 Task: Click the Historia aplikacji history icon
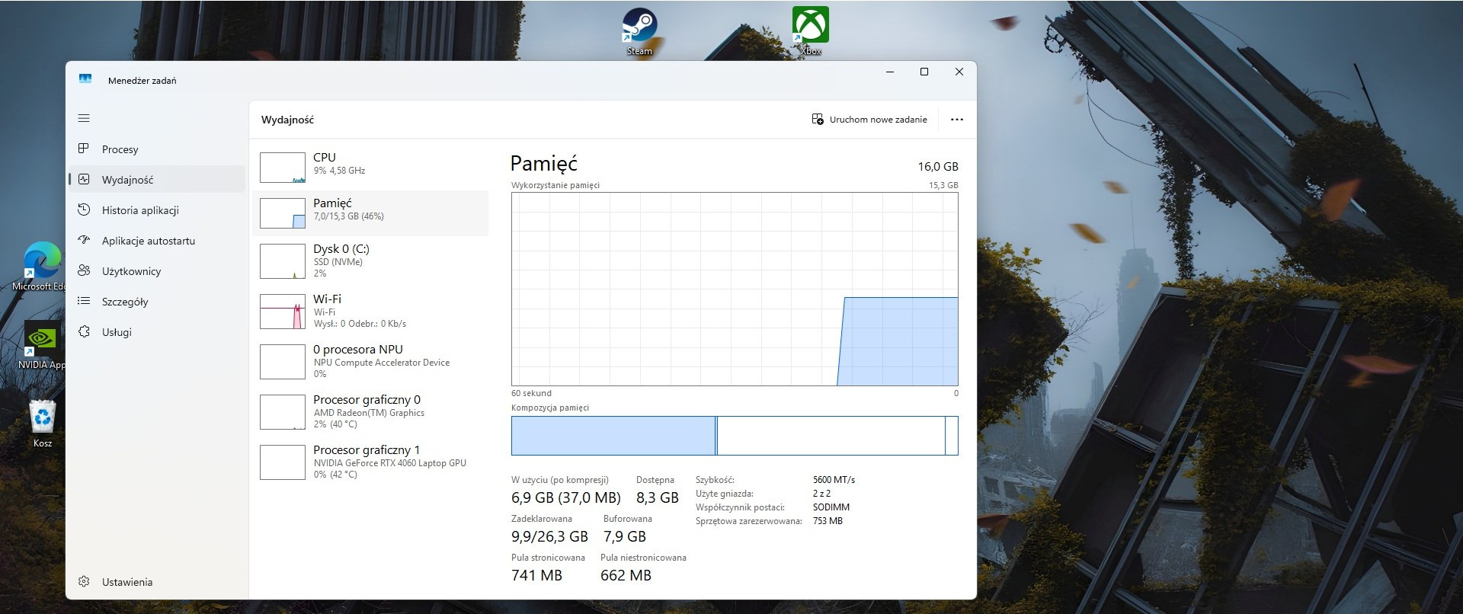(84, 210)
